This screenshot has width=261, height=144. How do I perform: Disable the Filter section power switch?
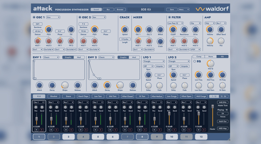click(169, 17)
